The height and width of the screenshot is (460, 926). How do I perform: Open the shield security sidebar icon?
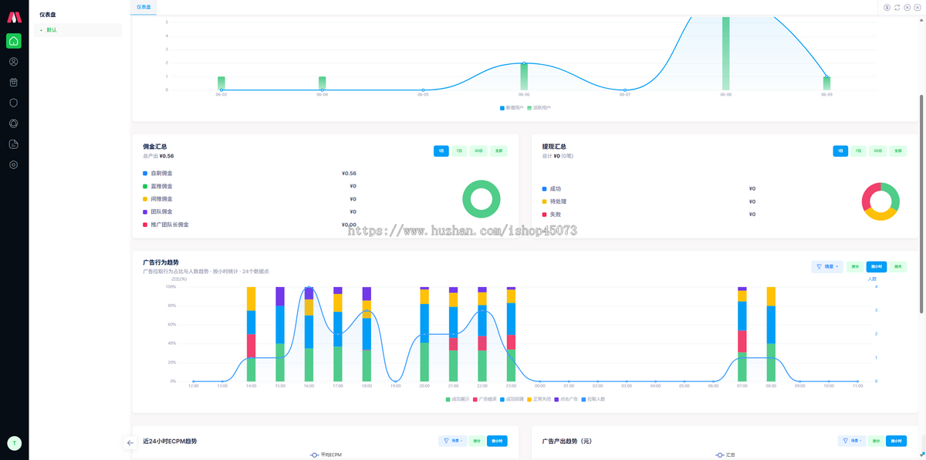tap(14, 103)
